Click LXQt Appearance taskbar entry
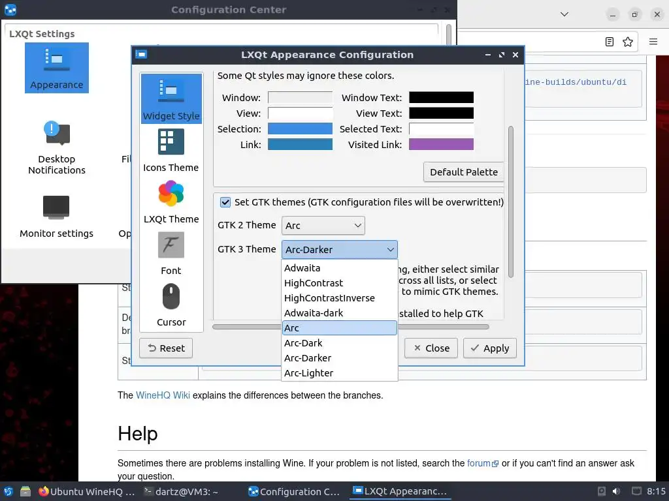669x501 pixels. [400, 491]
